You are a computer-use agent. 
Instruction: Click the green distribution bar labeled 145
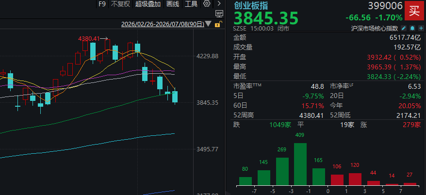click(264, 178)
